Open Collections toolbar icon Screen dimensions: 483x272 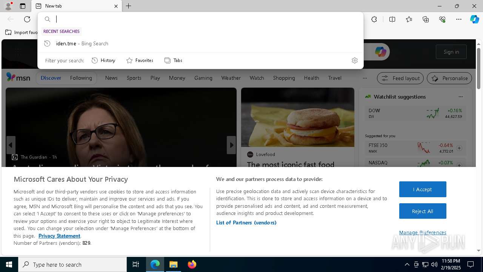(x=426, y=19)
